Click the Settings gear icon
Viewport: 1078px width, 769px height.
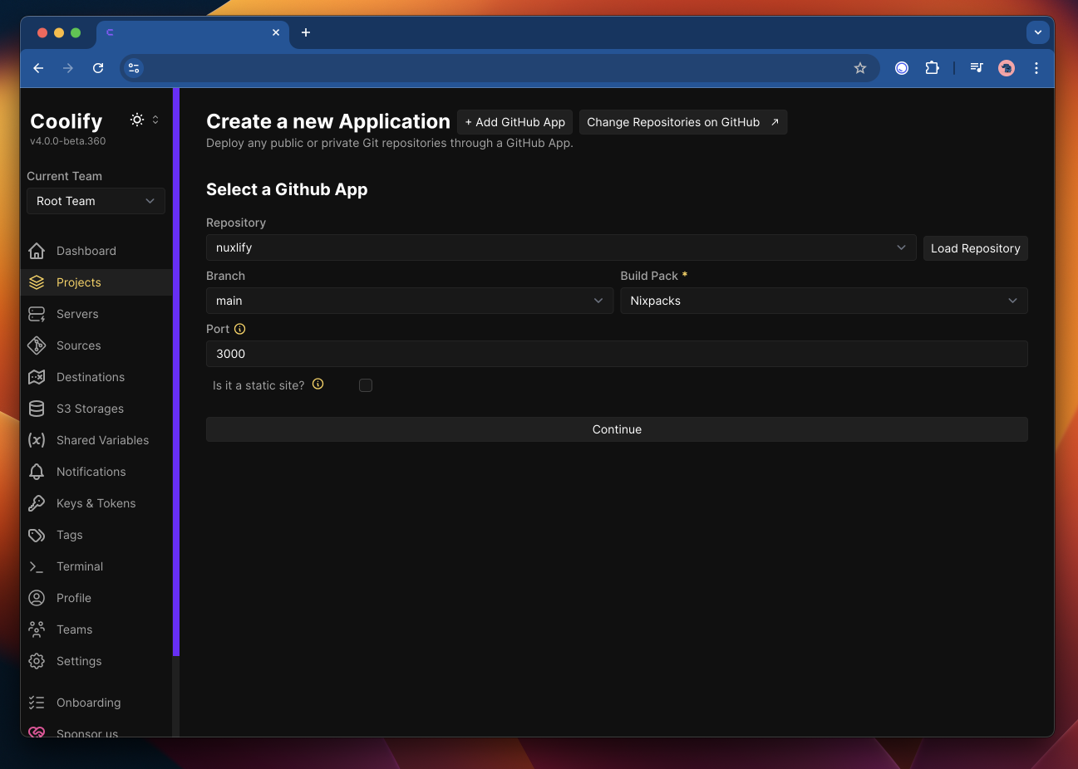pyautogui.click(x=37, y=661)
